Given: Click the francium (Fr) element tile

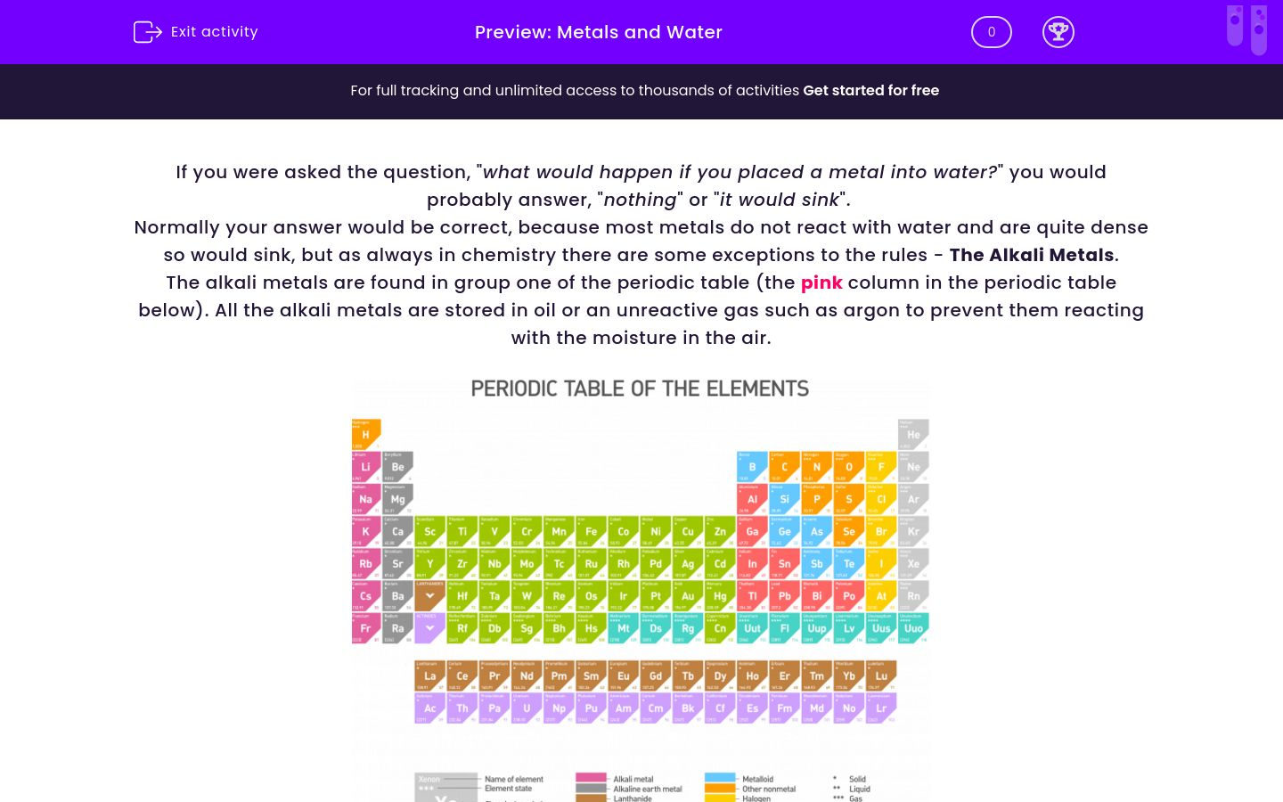Looking at the screenshot, I should click(x=365, y=627).
